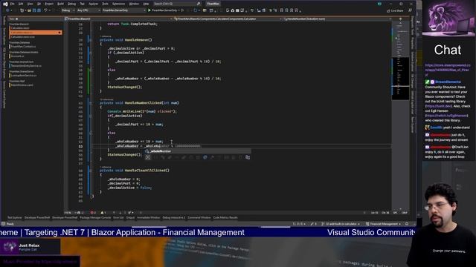Screen dimensions: 476x267
Task: Open the TransactionEntryService.cs document tab
Action: click(x=26, y=66)
